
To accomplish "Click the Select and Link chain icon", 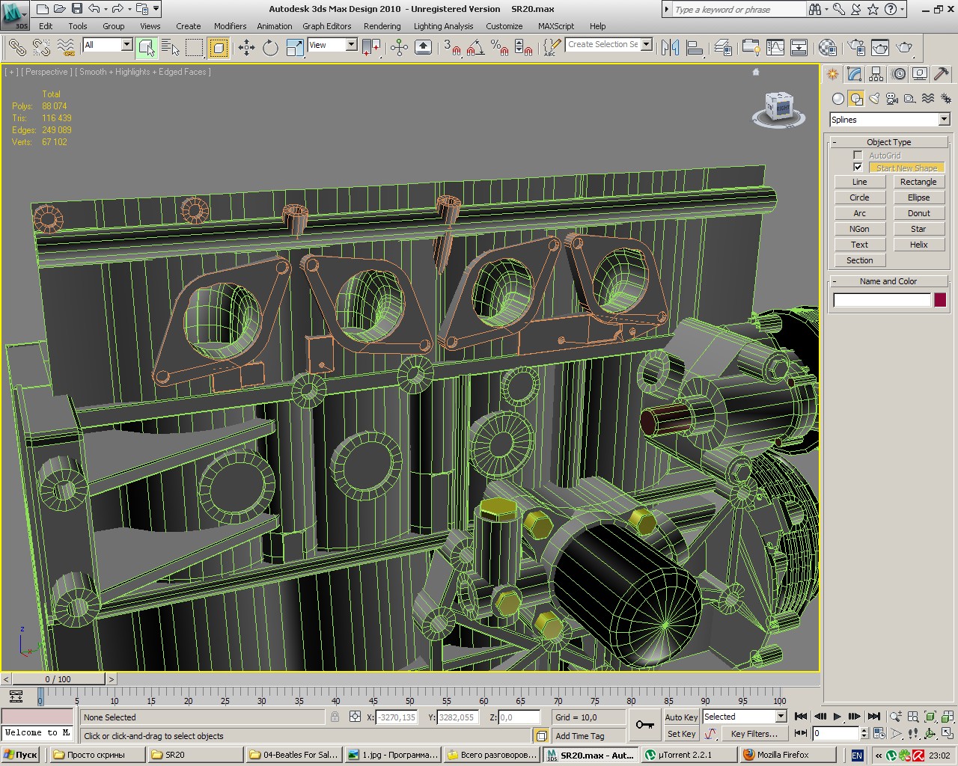I will (17, 48).
